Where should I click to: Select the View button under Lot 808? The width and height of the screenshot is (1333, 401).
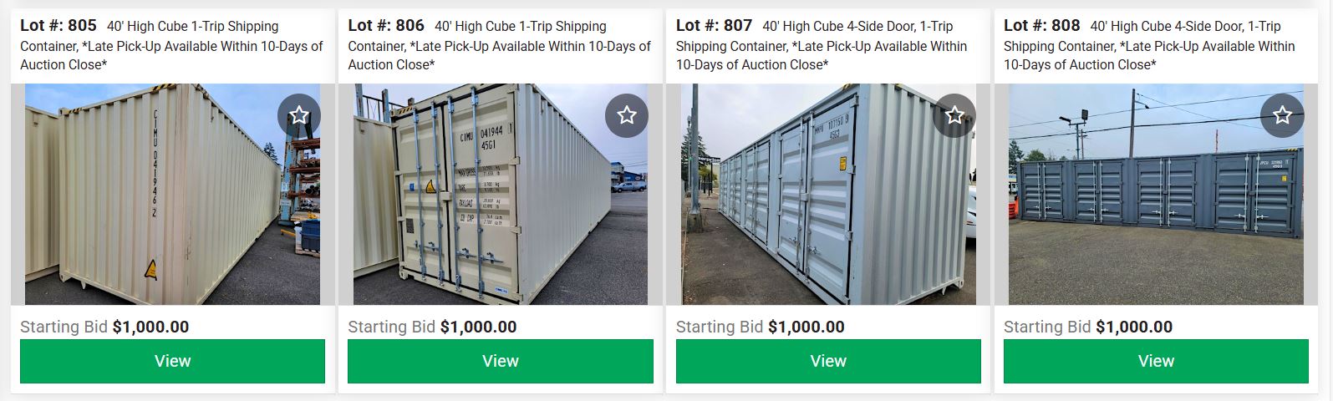pyautogui.click(x=1156, y=361)
